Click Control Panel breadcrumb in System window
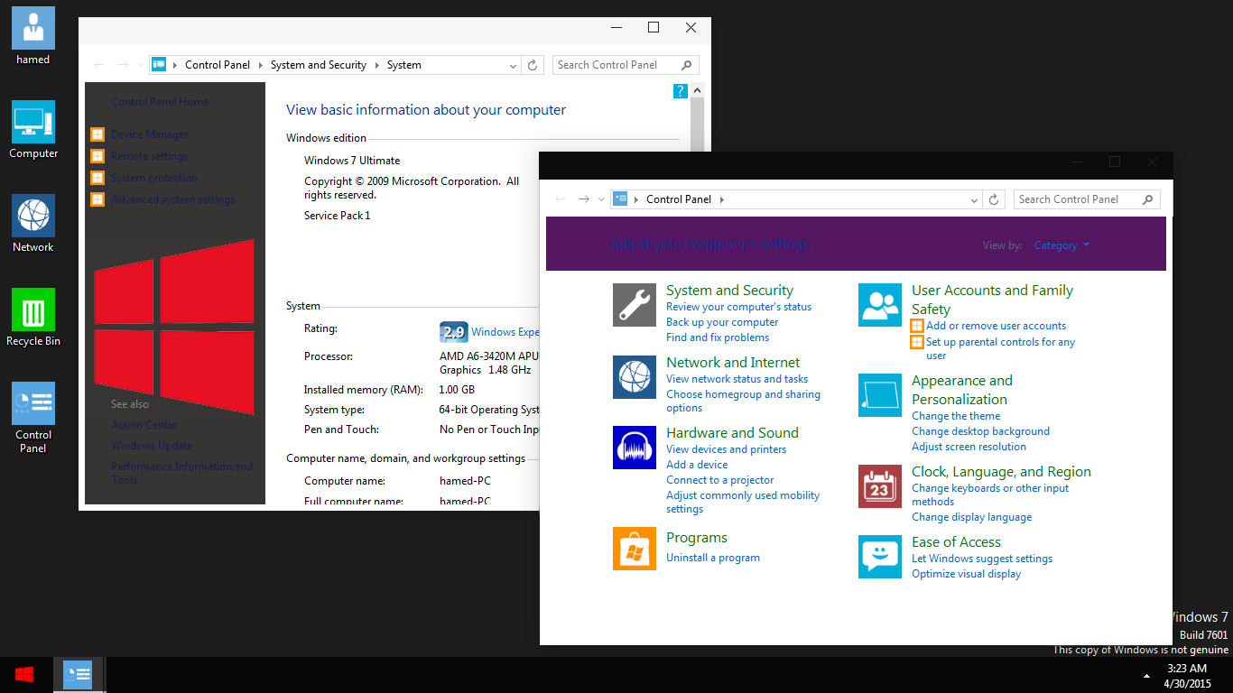 point(217,65)
